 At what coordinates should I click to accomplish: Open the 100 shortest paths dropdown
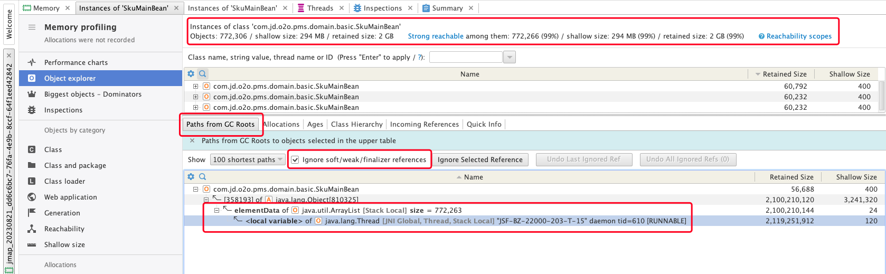click(x=247, y=160)
